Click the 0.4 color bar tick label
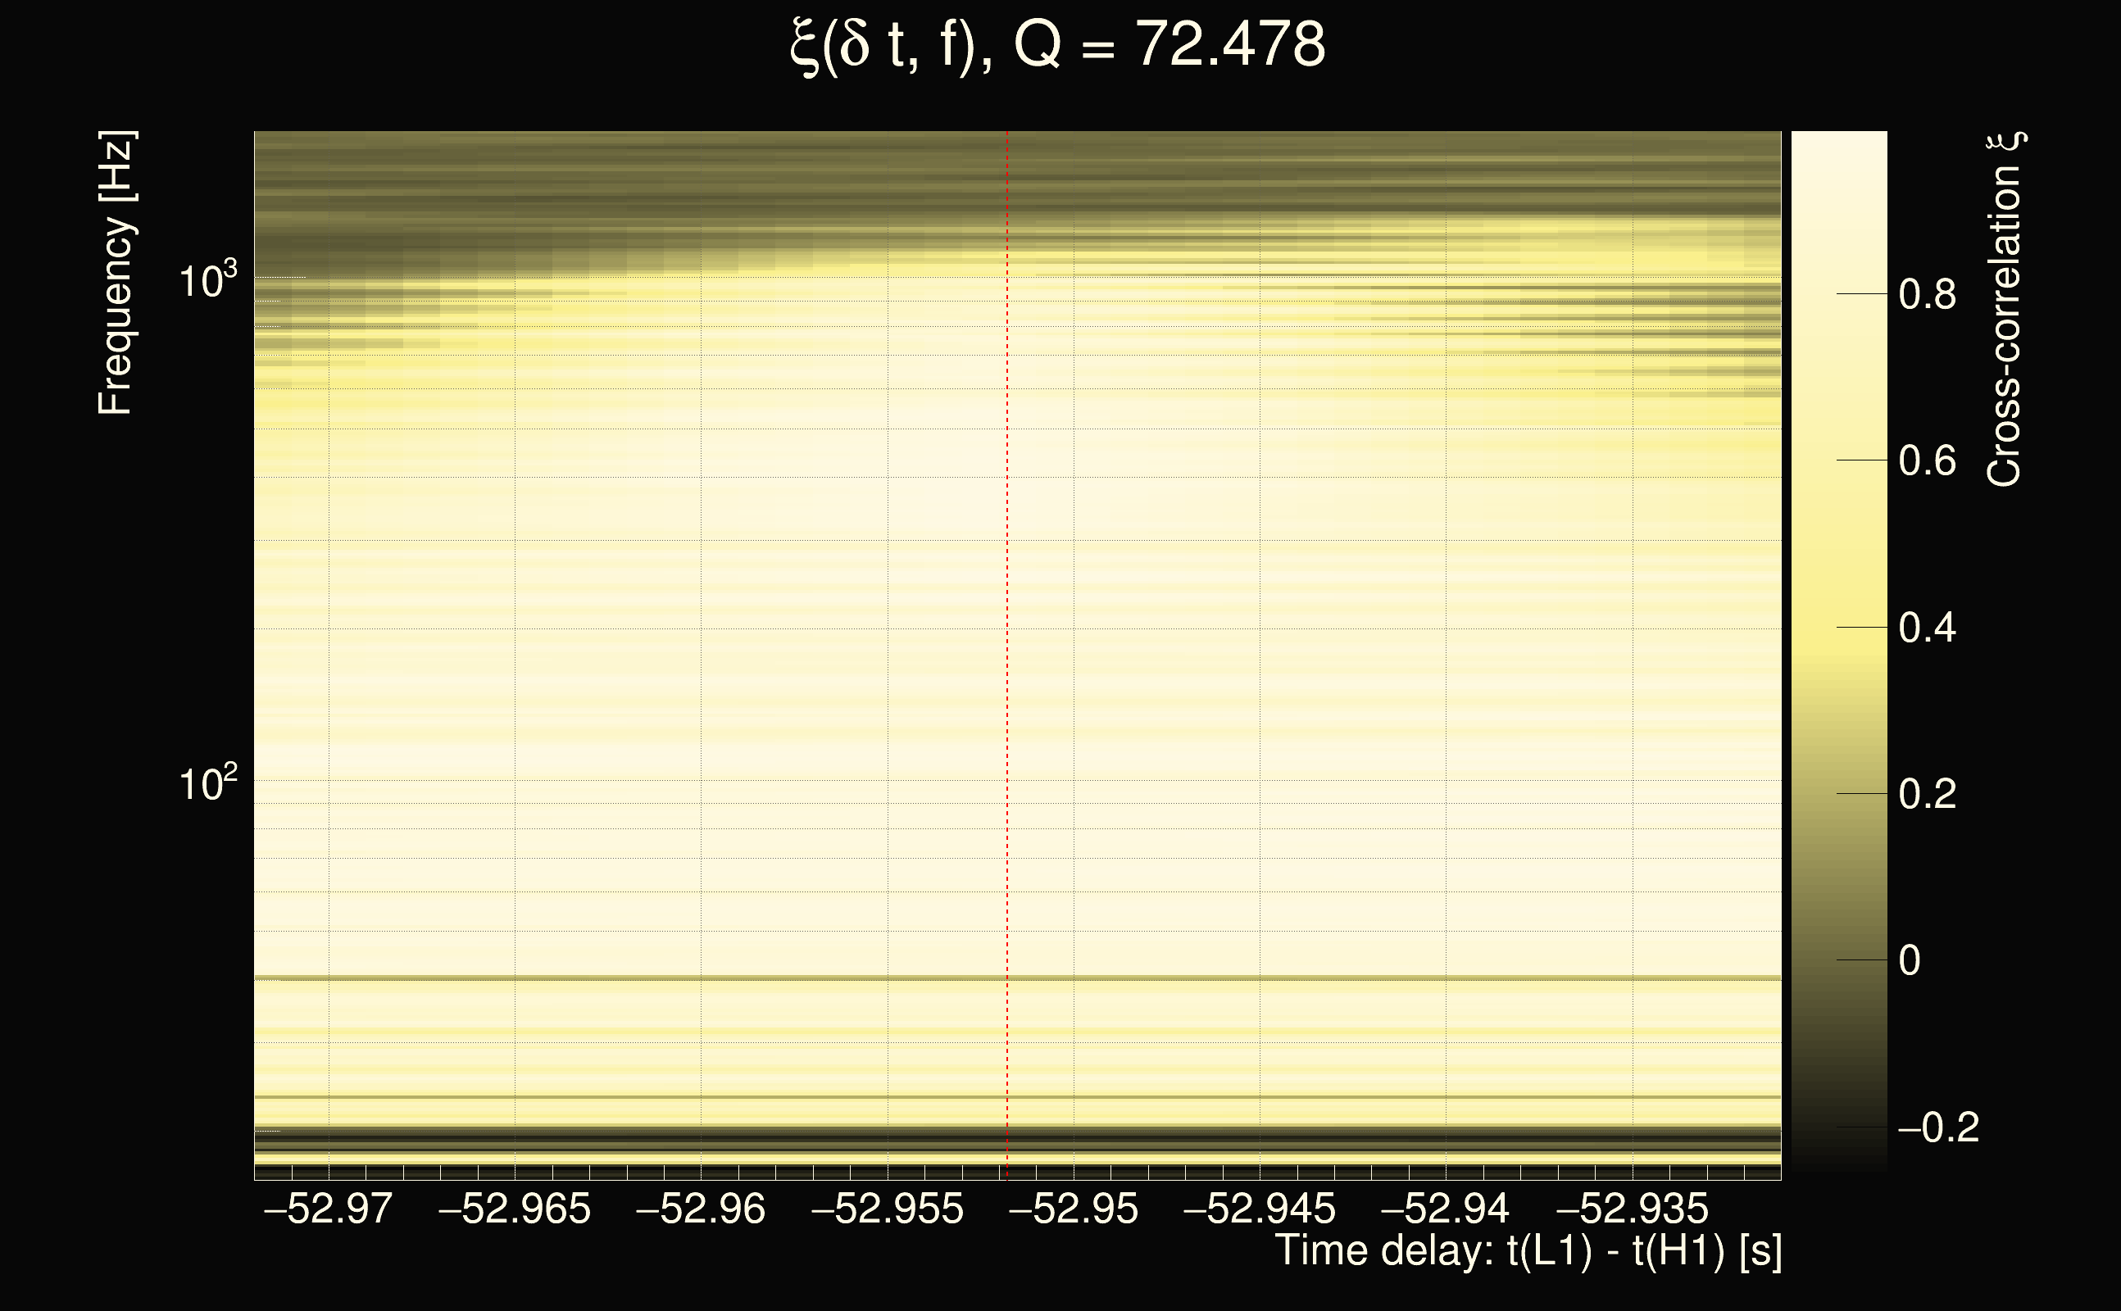 (x=1927, y=628)
